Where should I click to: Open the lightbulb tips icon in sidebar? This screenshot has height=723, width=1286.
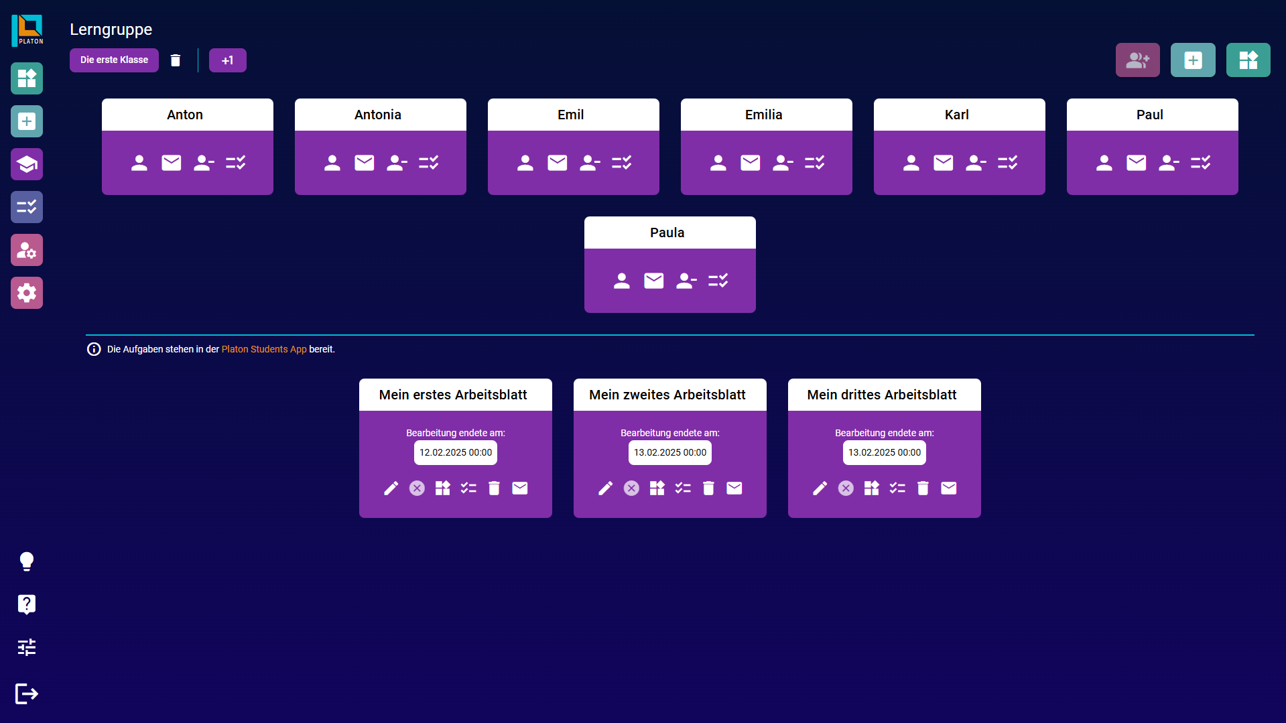coord(27,562)
